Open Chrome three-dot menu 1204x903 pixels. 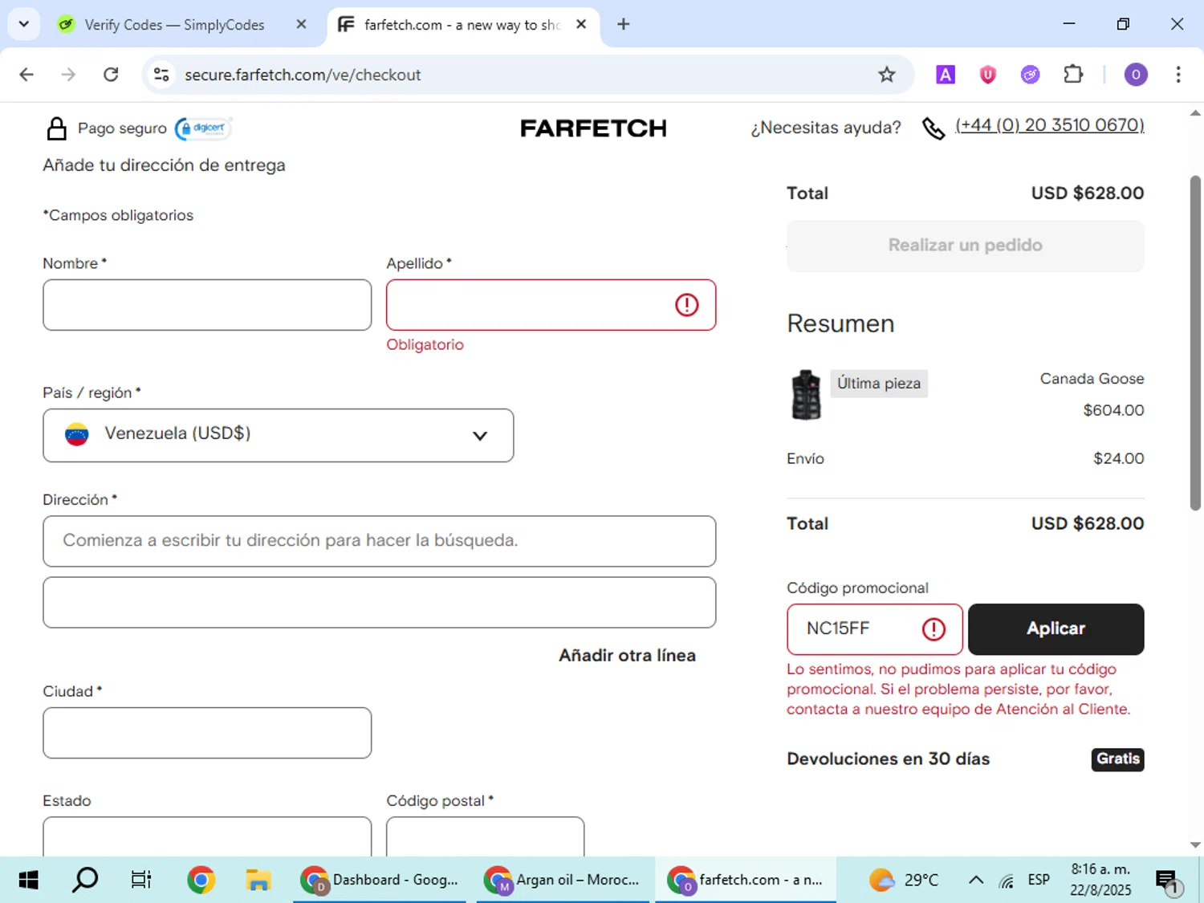[1178, 75]
